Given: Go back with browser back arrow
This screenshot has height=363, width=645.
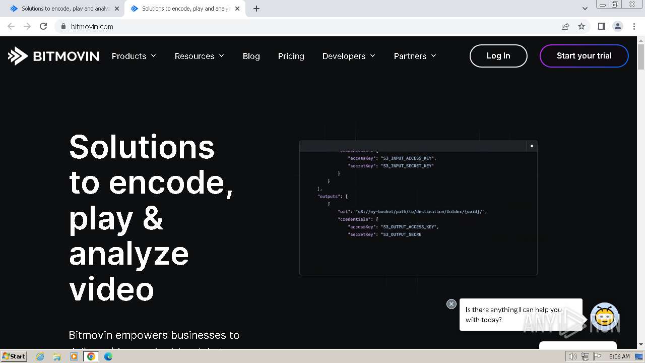Looking at the screenshot, I should click(11, 26).
